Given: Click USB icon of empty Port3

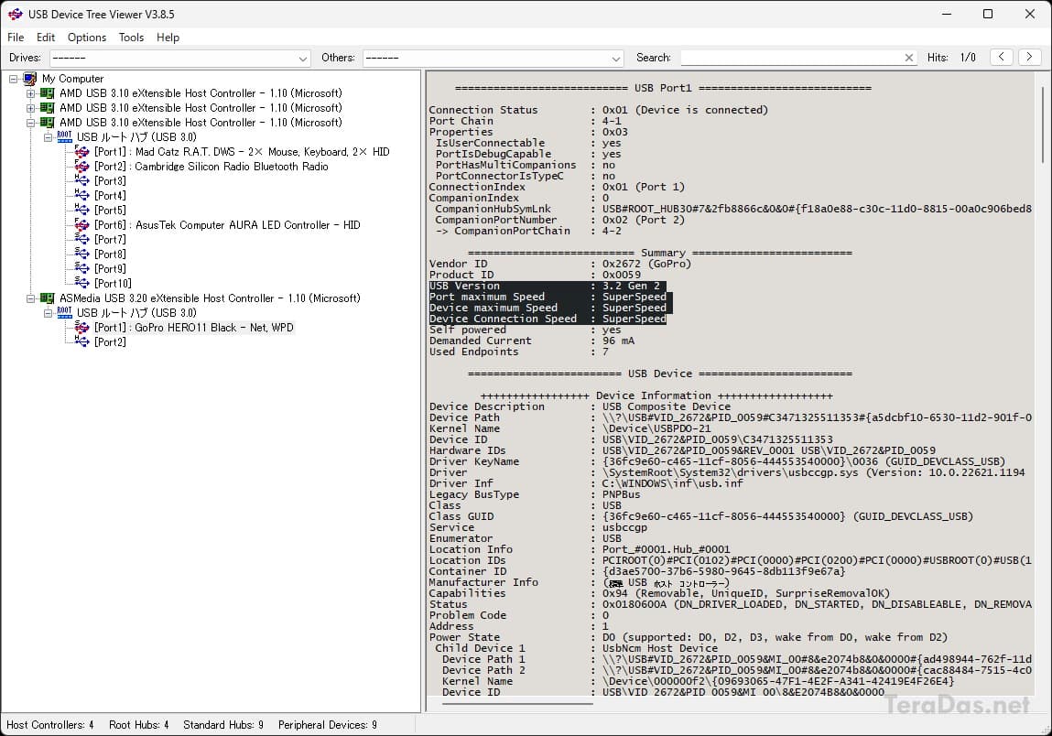Looking at the screenshot, I should [81, 180].
